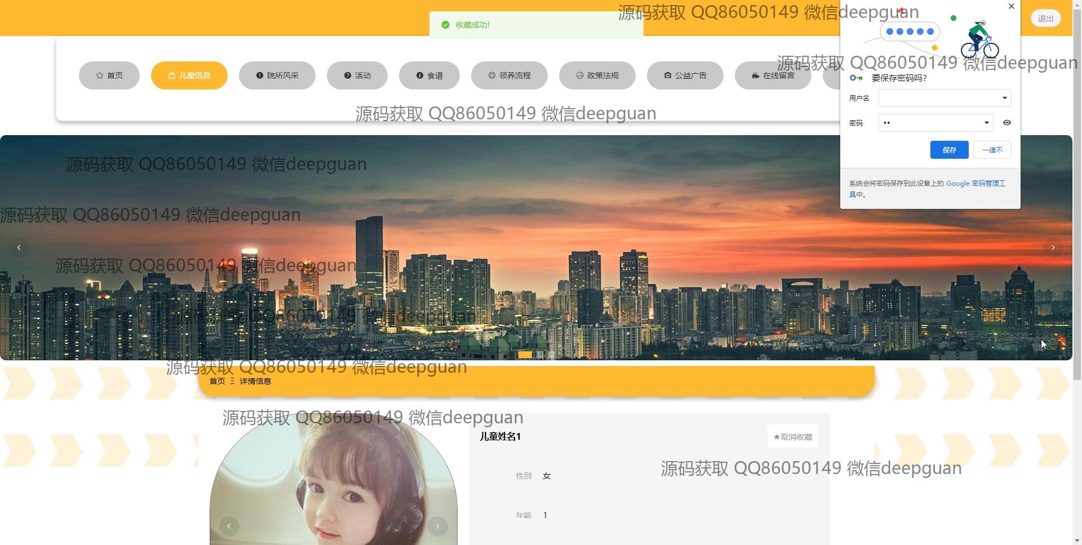
Task: Click the 详情信息 breadcrumb text
Action: 255,382
